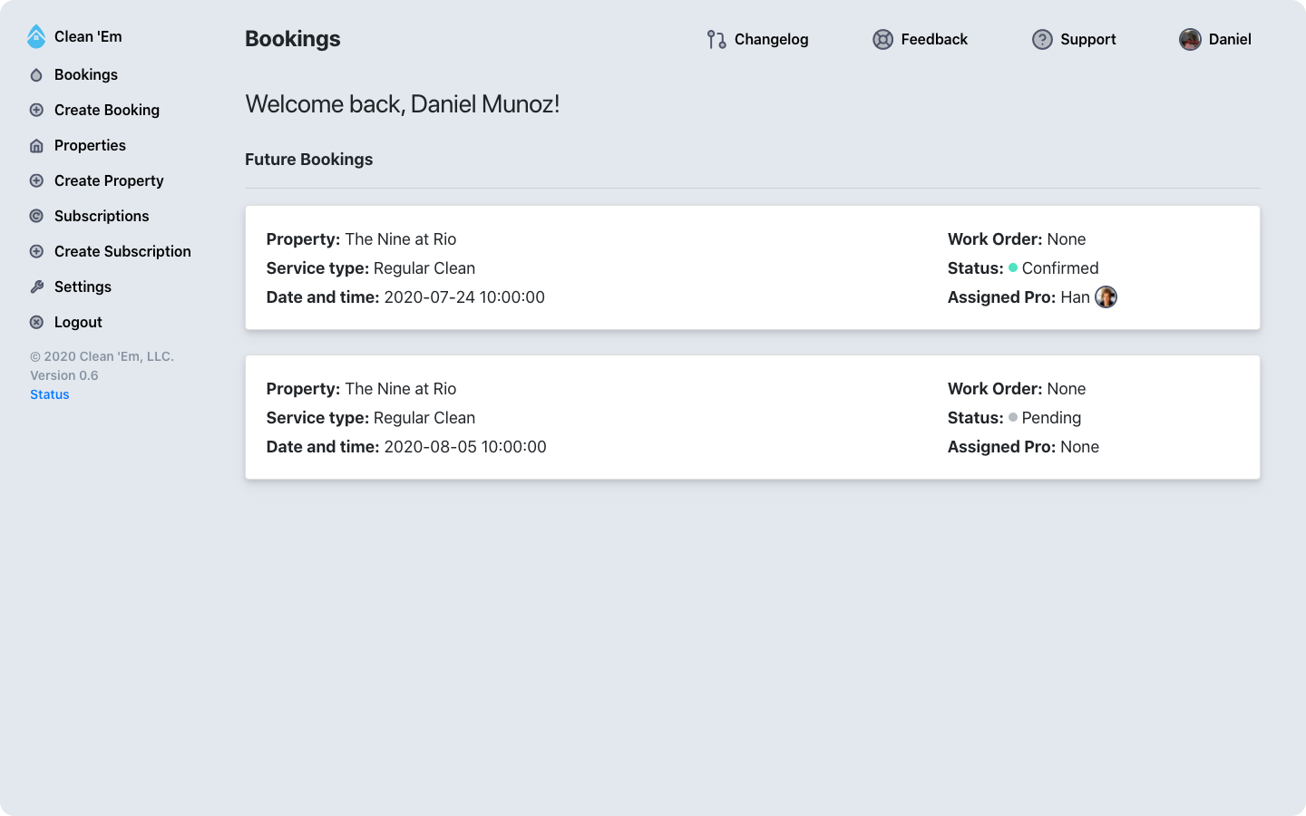This screenshot has height=816, width=1306.
Task: Click the Support question mark icon
Action: [x=1042, y=40]
